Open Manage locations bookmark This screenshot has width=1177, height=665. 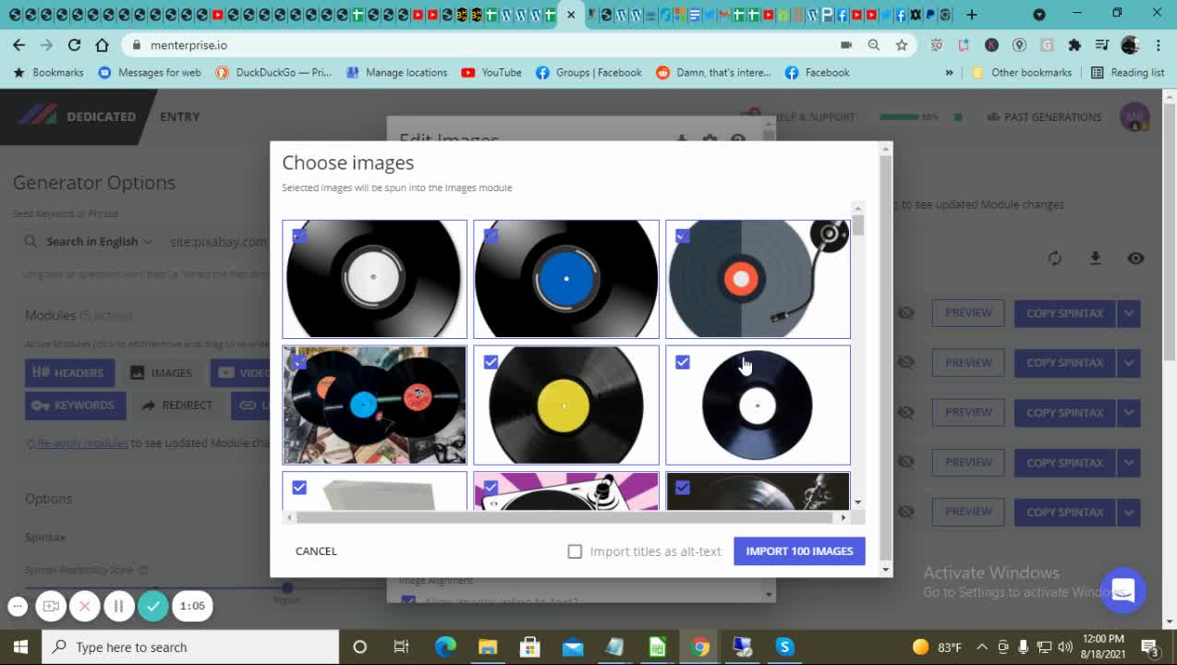(396, 72)
